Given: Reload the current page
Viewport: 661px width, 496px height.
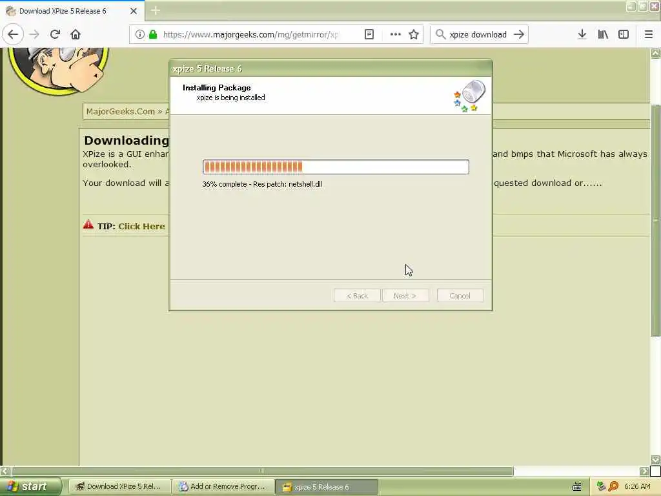Looking at the screenshot, I should [x=55, y=35].
